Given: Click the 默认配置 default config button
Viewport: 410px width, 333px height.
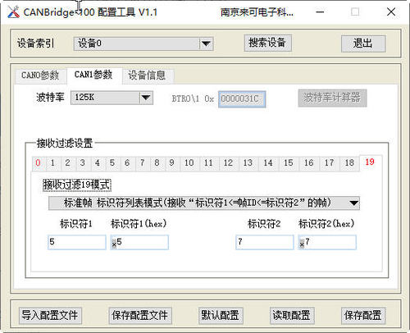Looking at the screenshot, I should 221,316.
